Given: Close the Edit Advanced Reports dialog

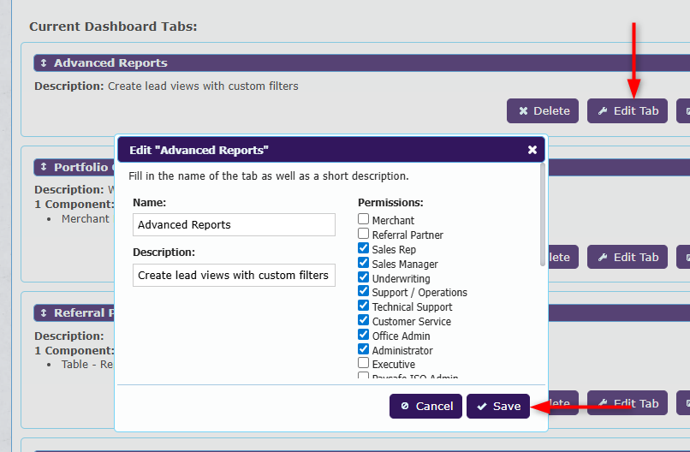Looking at the screenshot, I should tap(532, 150).
